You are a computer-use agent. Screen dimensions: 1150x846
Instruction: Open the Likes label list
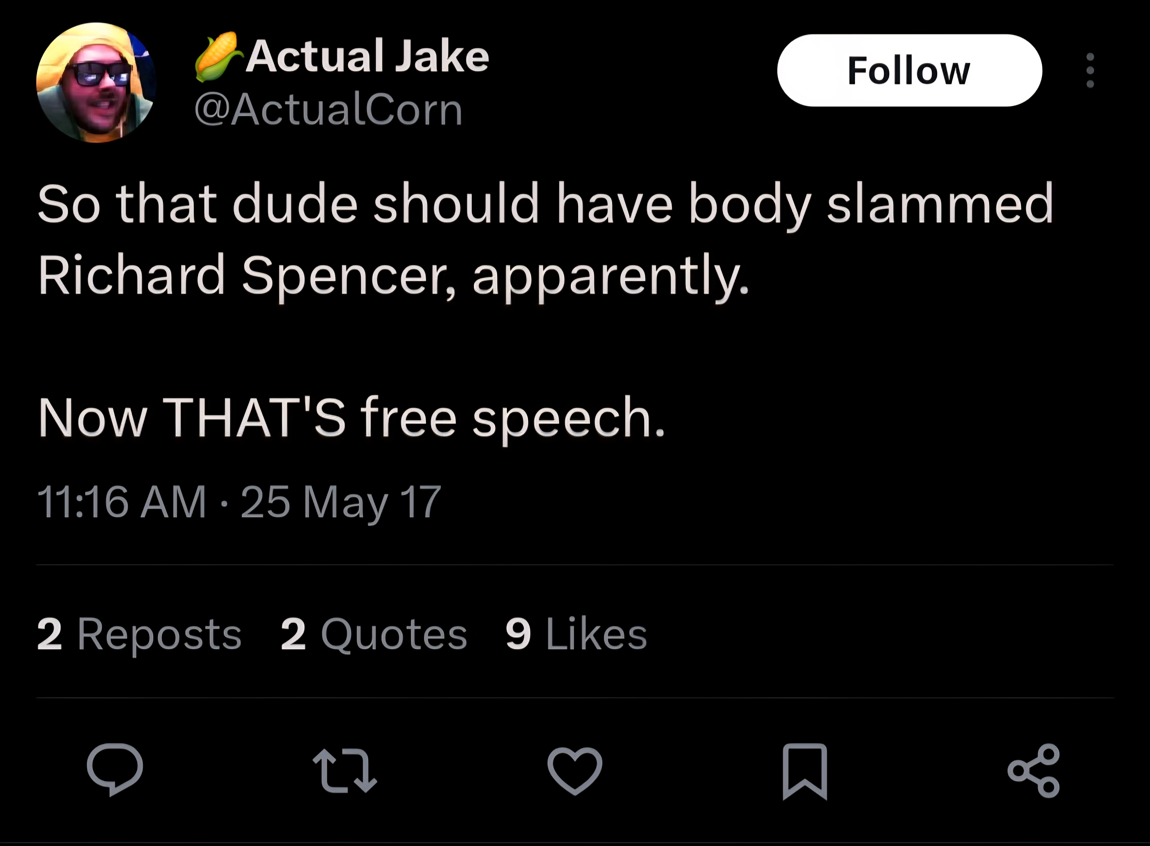pyautogui.click(x=597, y=634)
